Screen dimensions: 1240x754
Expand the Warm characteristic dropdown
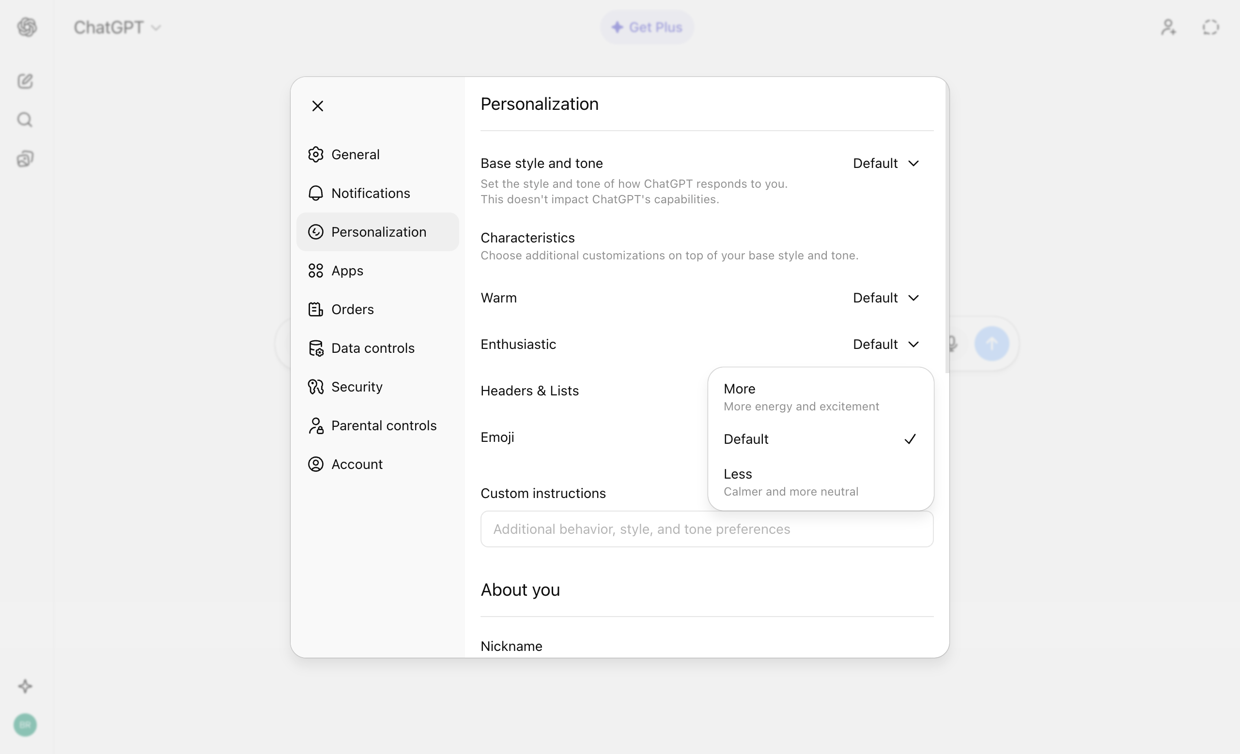coord(886,298)
